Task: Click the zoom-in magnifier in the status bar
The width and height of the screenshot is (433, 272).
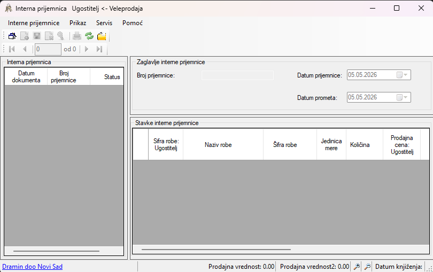Action: (357, 267)
